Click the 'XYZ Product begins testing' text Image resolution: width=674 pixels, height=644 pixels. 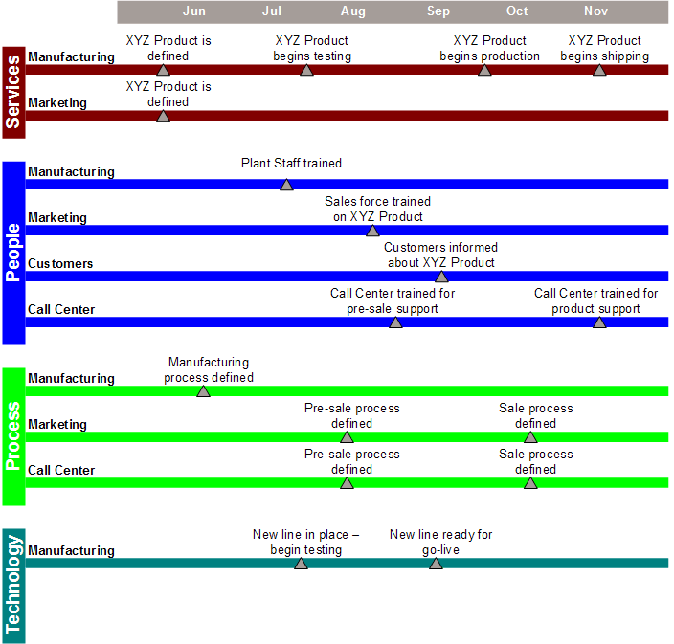pos(312,48)
